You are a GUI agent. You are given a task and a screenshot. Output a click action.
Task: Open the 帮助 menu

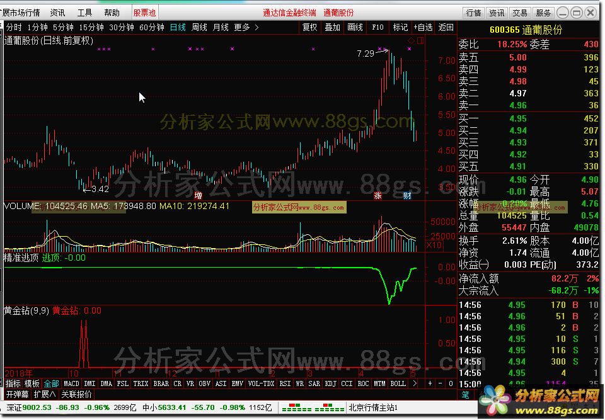[112, 13]
